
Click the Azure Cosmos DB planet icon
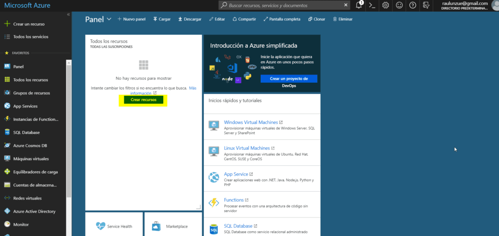point(7,145)
